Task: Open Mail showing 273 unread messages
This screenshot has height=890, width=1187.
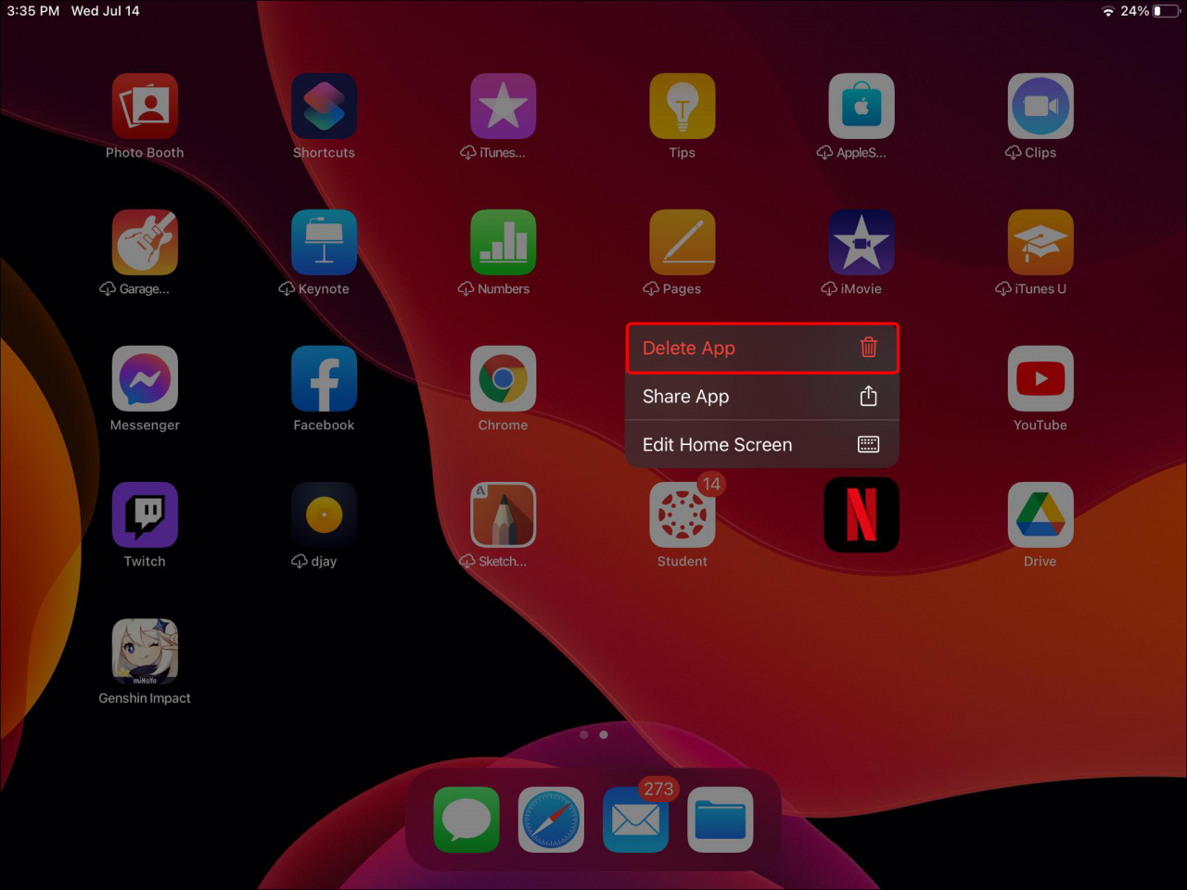Action: [635, 820]
